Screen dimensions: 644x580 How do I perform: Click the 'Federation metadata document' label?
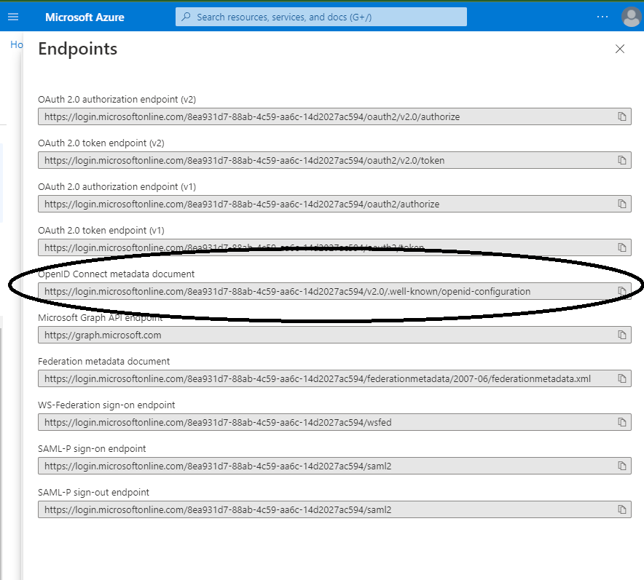[104, 362]
